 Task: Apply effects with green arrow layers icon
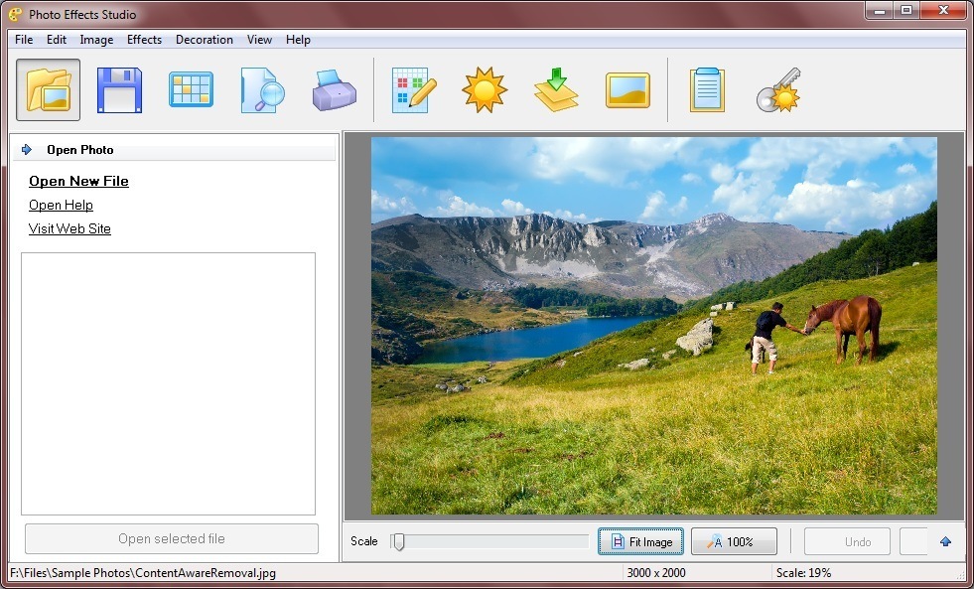[554, 88]
